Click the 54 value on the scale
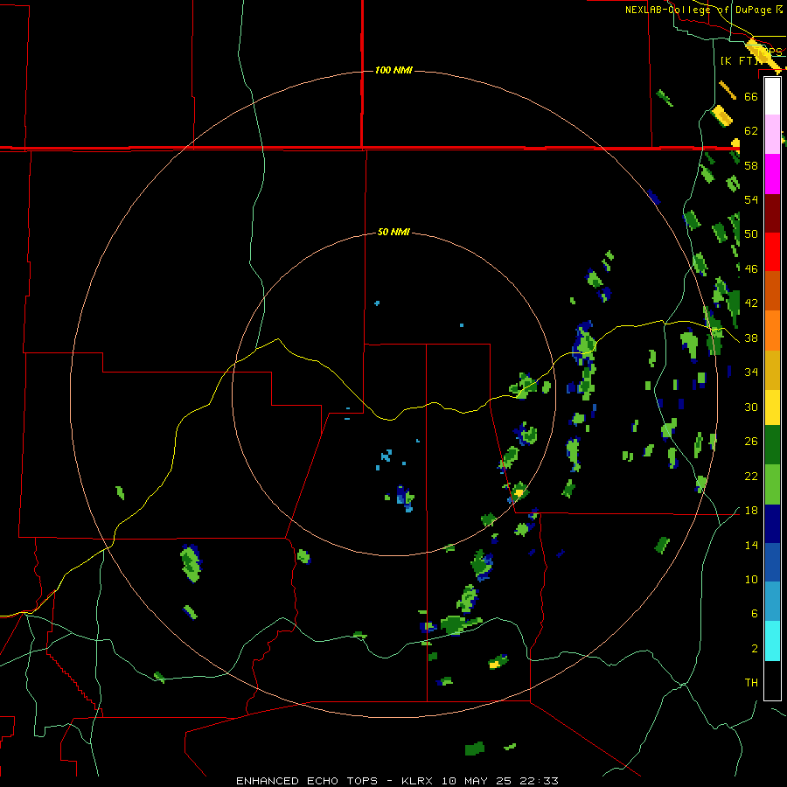Viewport: 787px width, 787px height. 751,199
